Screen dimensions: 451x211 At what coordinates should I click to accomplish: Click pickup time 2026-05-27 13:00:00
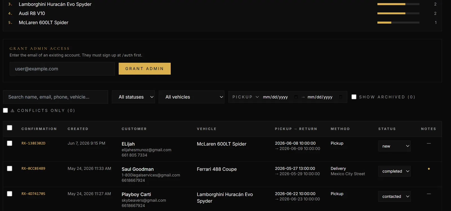[295, 168]
